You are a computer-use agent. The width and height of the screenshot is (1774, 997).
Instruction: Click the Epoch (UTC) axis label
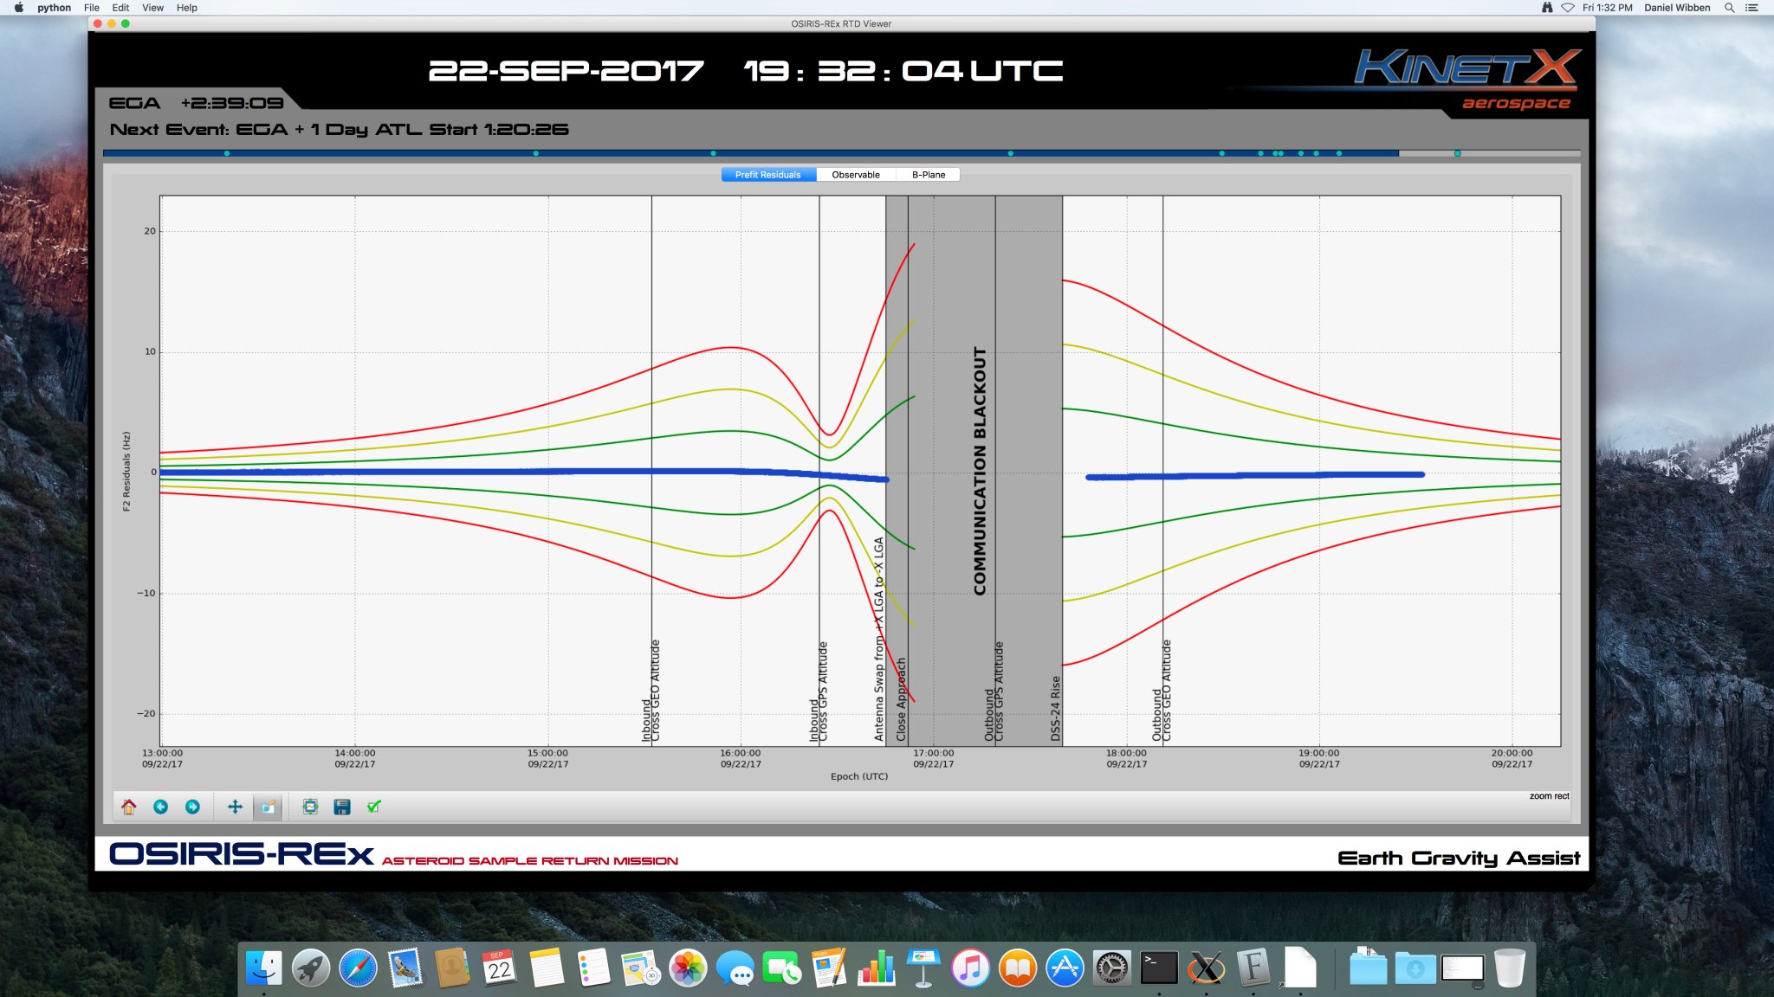[x=859, y=776]
